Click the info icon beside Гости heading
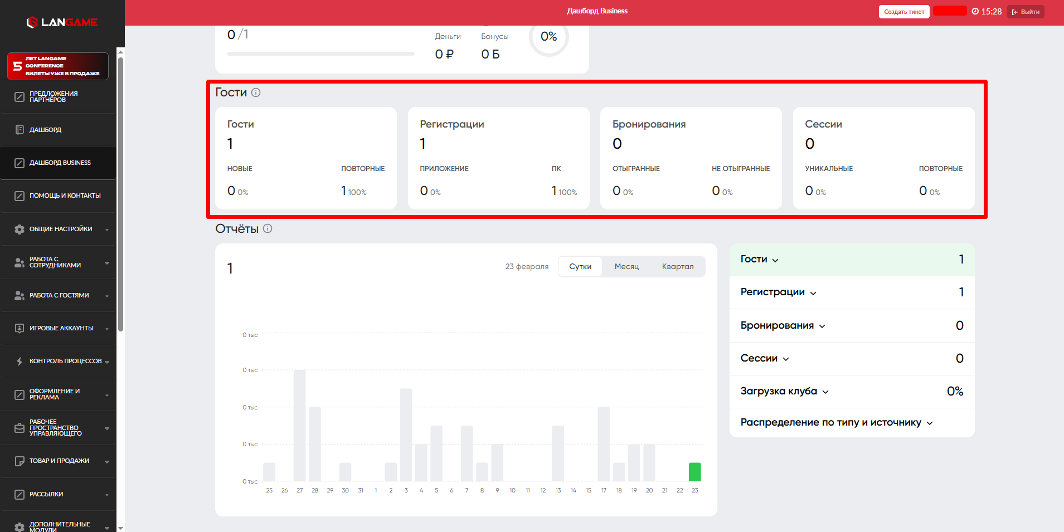 tap(256, 92)
